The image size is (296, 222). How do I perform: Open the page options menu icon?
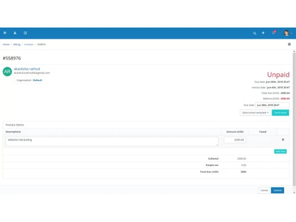[289, 44]
